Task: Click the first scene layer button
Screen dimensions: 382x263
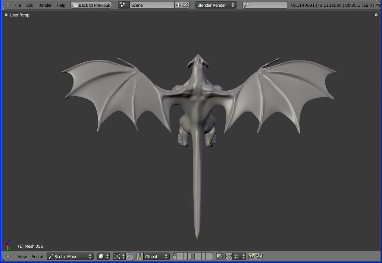Action: [175, 254]
